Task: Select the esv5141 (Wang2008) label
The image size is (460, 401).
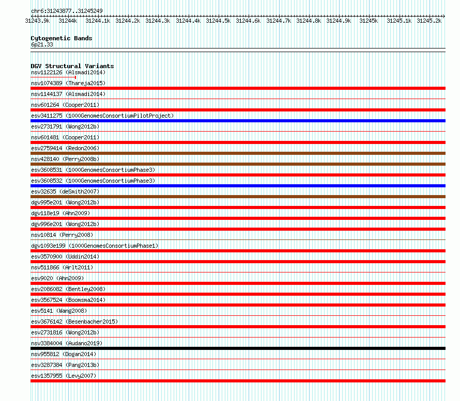Action: coord(59,311)
